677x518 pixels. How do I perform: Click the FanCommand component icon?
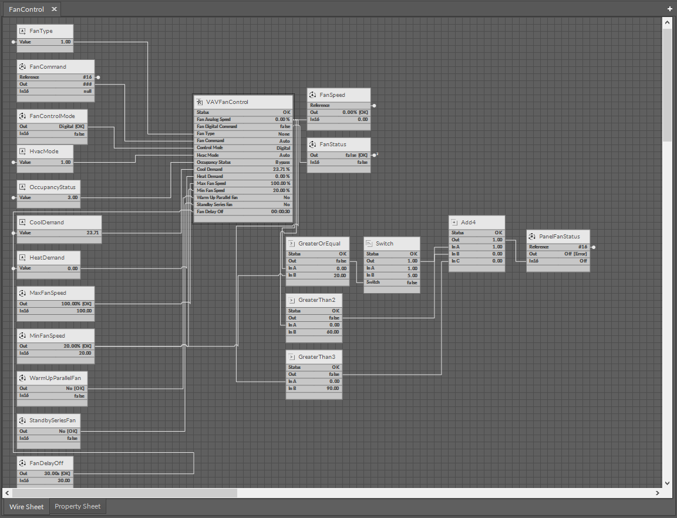[23, 67]
